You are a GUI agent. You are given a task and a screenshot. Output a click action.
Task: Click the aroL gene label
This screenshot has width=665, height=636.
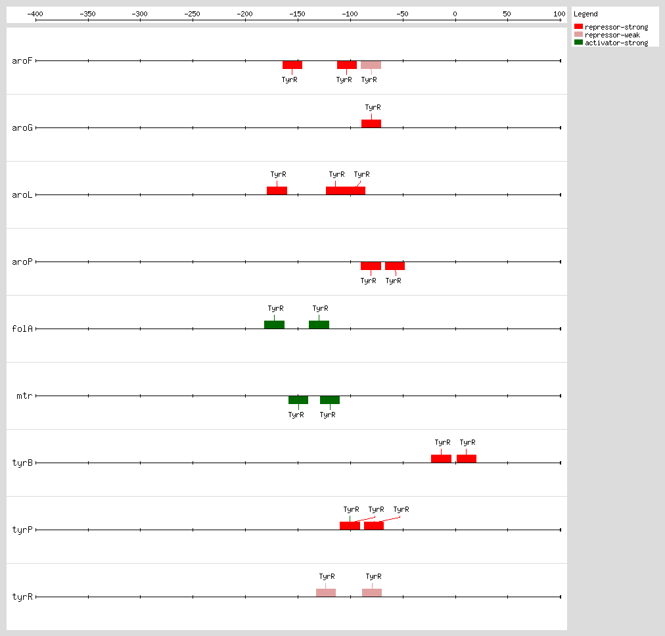click(x=22, y=195)
